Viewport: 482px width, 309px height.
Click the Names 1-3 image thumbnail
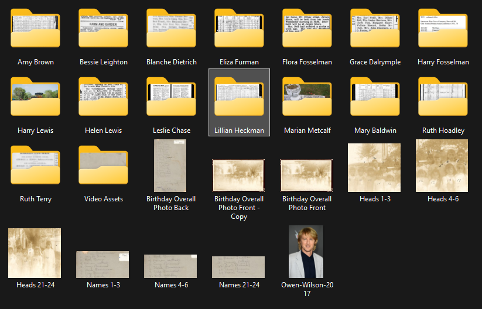click(102, 265)
